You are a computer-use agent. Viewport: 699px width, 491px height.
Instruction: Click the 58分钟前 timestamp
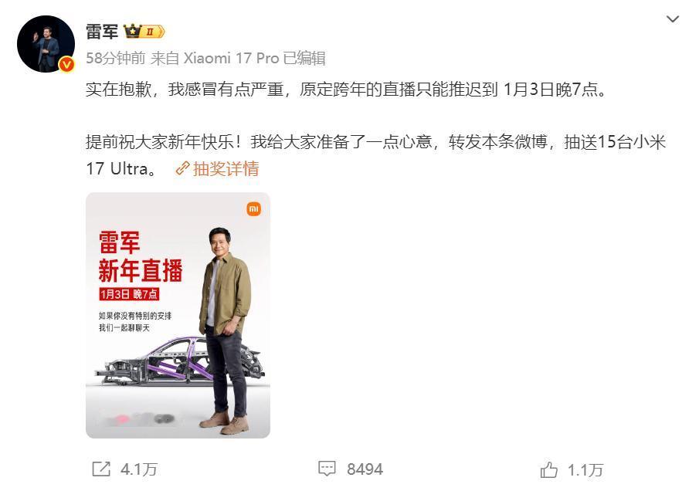point(115,58)
